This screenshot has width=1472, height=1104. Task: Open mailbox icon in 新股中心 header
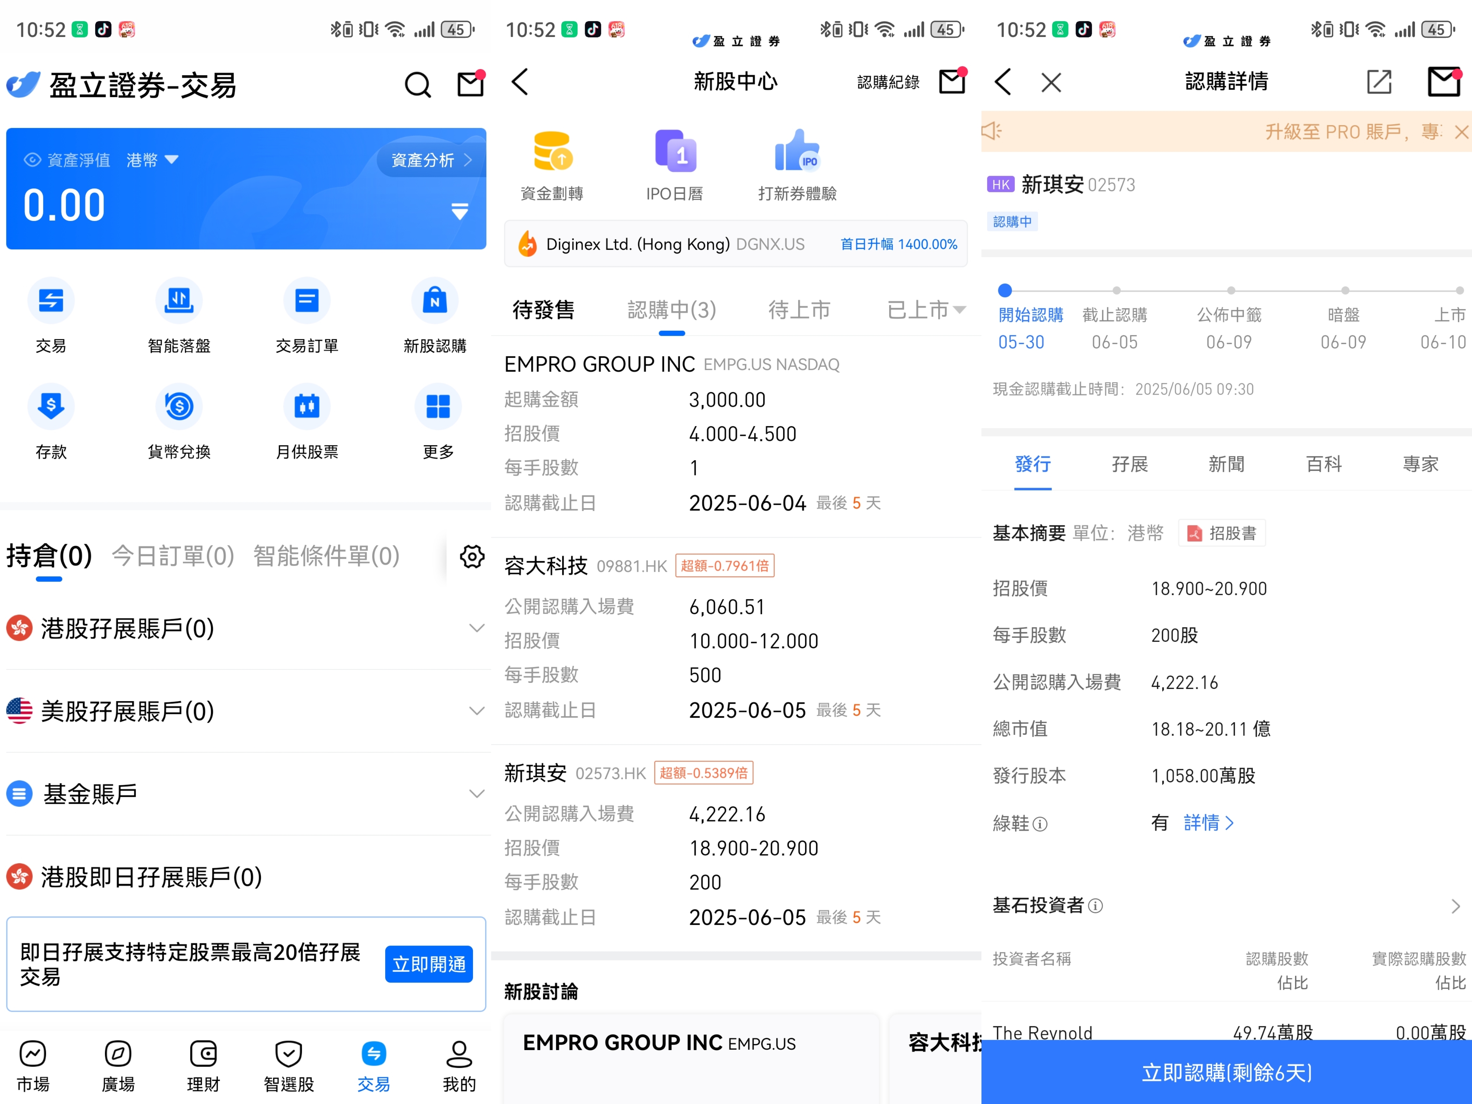pyautogui.click(x=952, y=81)
